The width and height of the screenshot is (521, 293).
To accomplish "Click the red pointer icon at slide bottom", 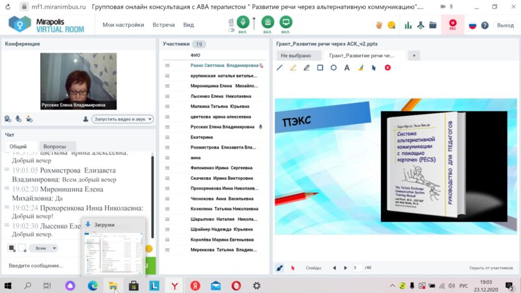I will pyautogui.click(x=292, y=268).
